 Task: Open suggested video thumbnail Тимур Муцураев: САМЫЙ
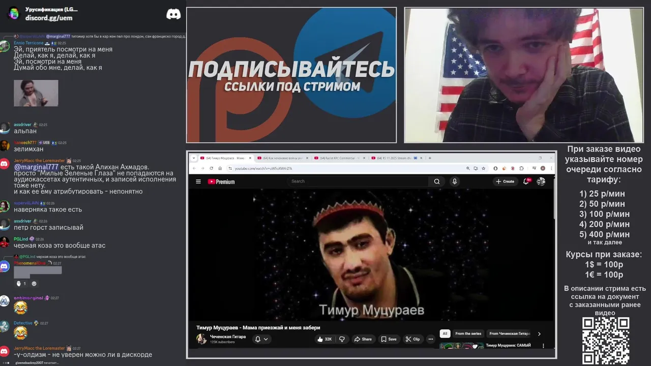462,346
